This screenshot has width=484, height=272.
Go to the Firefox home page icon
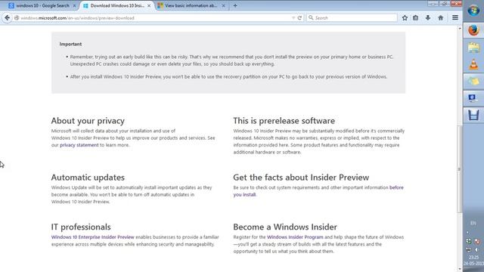tap(440, 18)
